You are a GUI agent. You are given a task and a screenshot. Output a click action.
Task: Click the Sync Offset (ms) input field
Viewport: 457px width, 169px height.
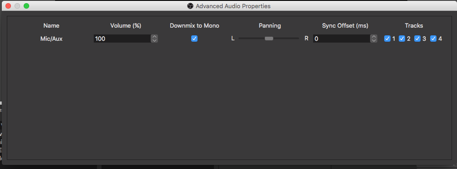click(341, 39)
